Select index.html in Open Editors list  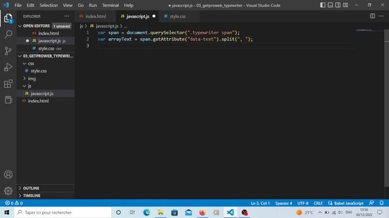pos(46,33)
